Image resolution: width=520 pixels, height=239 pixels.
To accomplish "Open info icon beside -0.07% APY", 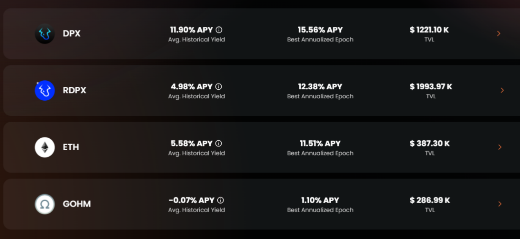I will coord(221,200).
